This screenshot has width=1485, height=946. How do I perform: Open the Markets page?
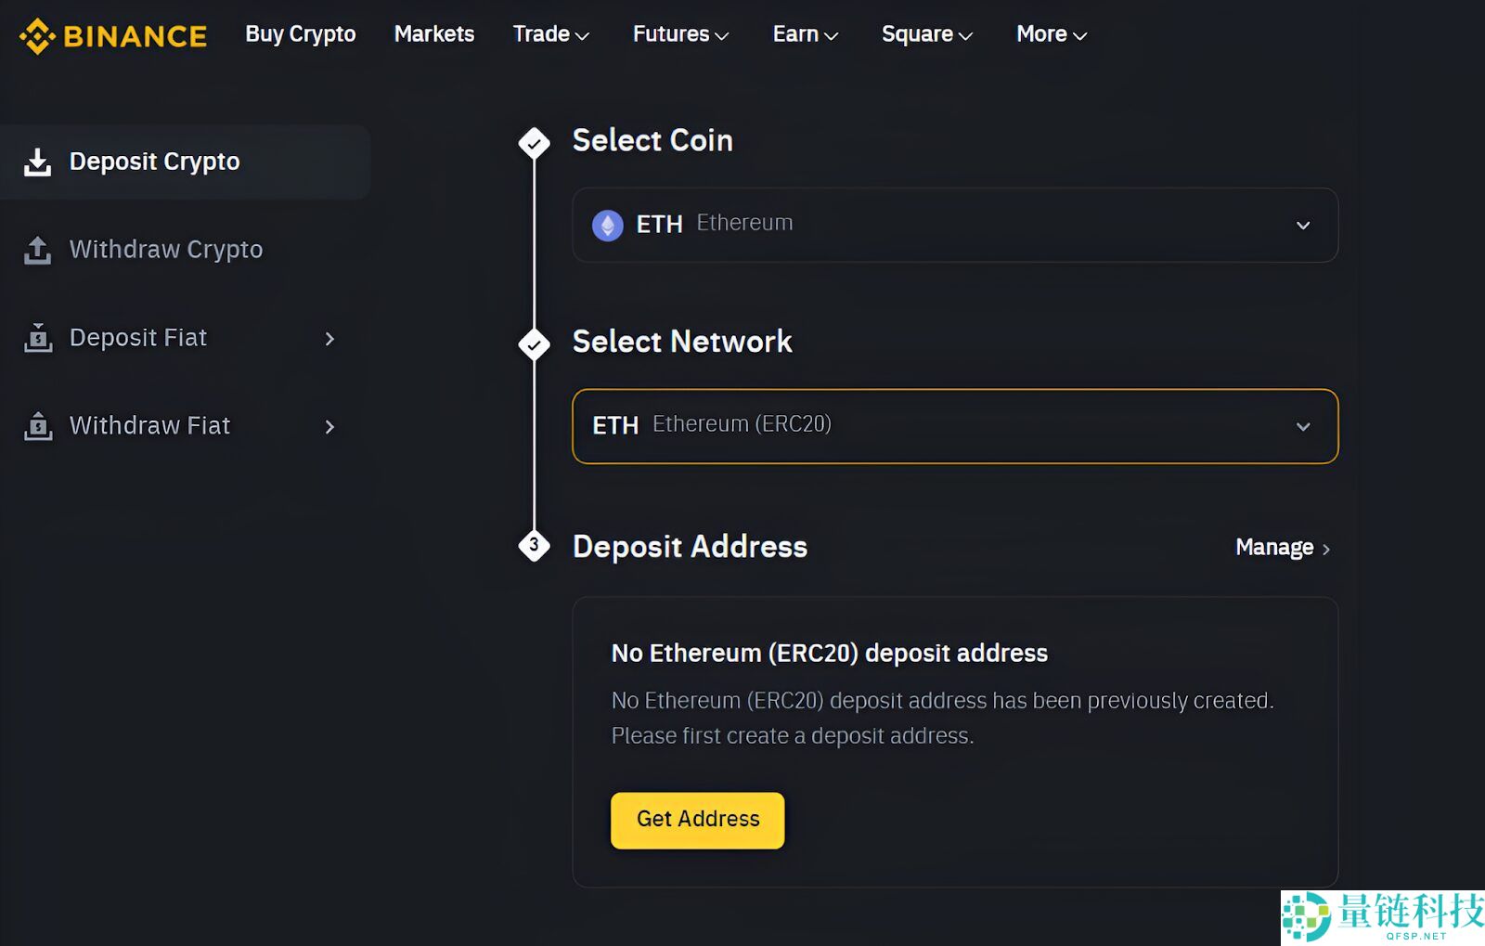[433, 34]
